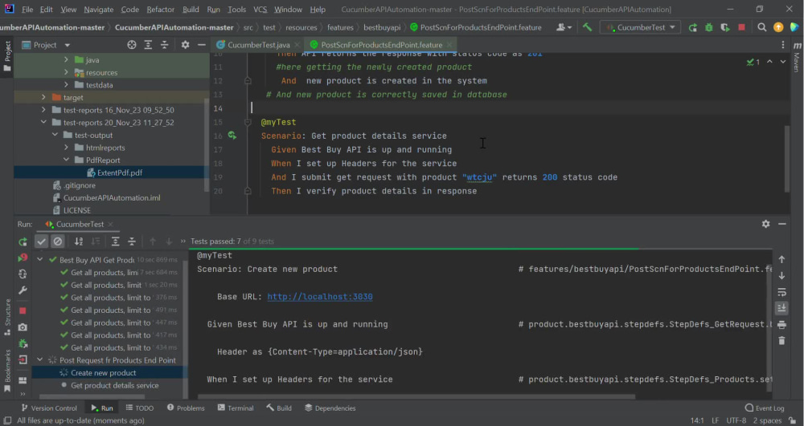Click the orange IDE update icon

[x=778, y=27]
